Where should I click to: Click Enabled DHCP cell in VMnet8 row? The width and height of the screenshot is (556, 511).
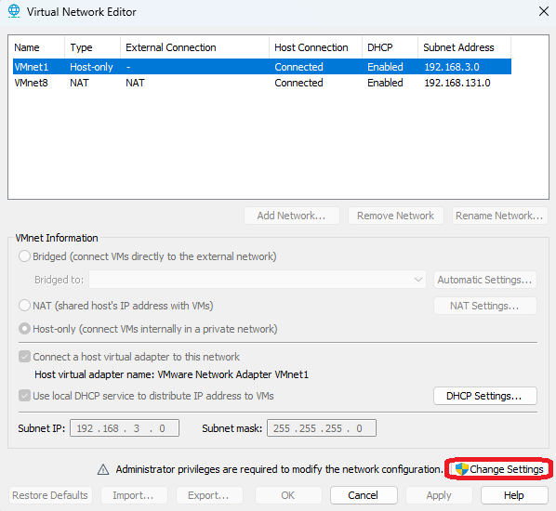pyautogui.click(x=385, y=83)
